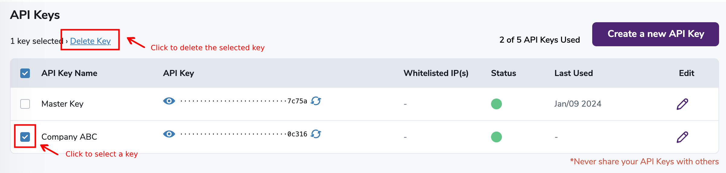Click the Status column header
This screenshot has height=173, width=726.
[503, 73]
